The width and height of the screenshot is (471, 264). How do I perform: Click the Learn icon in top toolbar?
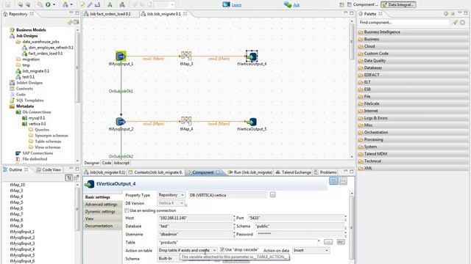coord(226,4)
